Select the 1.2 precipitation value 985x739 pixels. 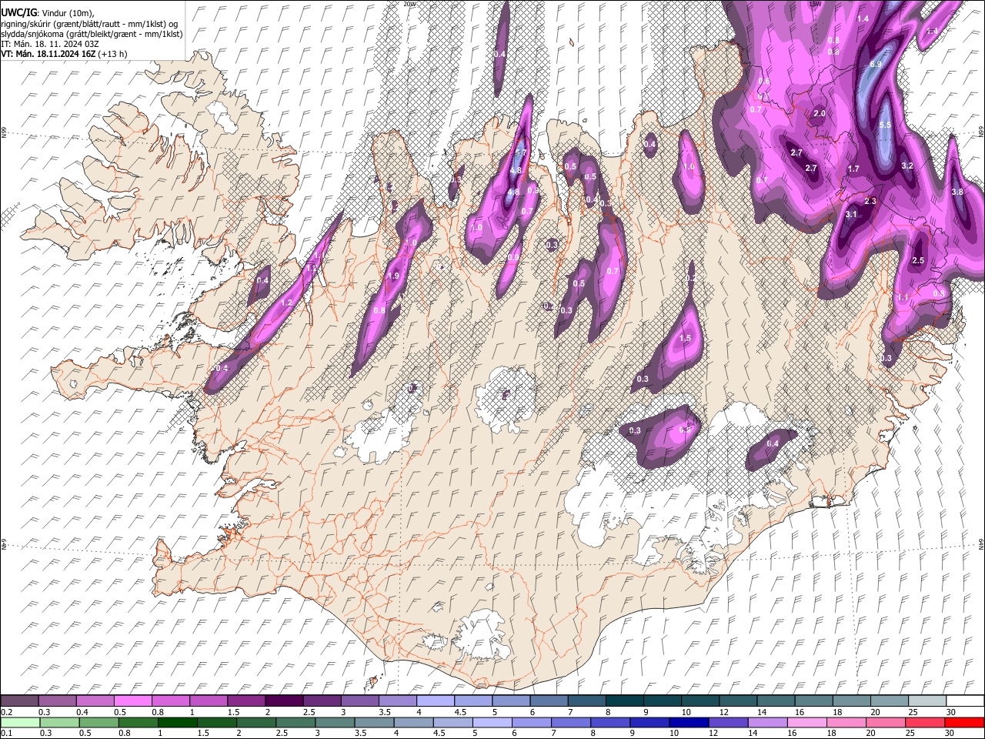[287, 303]
